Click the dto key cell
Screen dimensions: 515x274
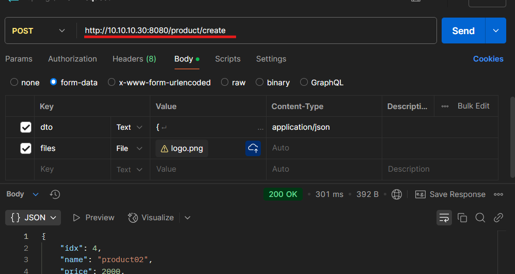(x=73, y=127)
